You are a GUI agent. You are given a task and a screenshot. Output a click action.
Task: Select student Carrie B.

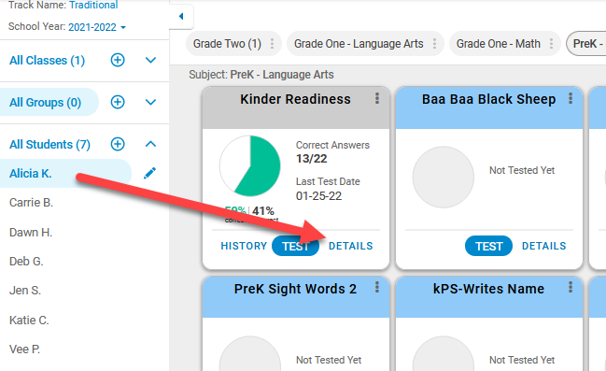[x=31, y=203]
